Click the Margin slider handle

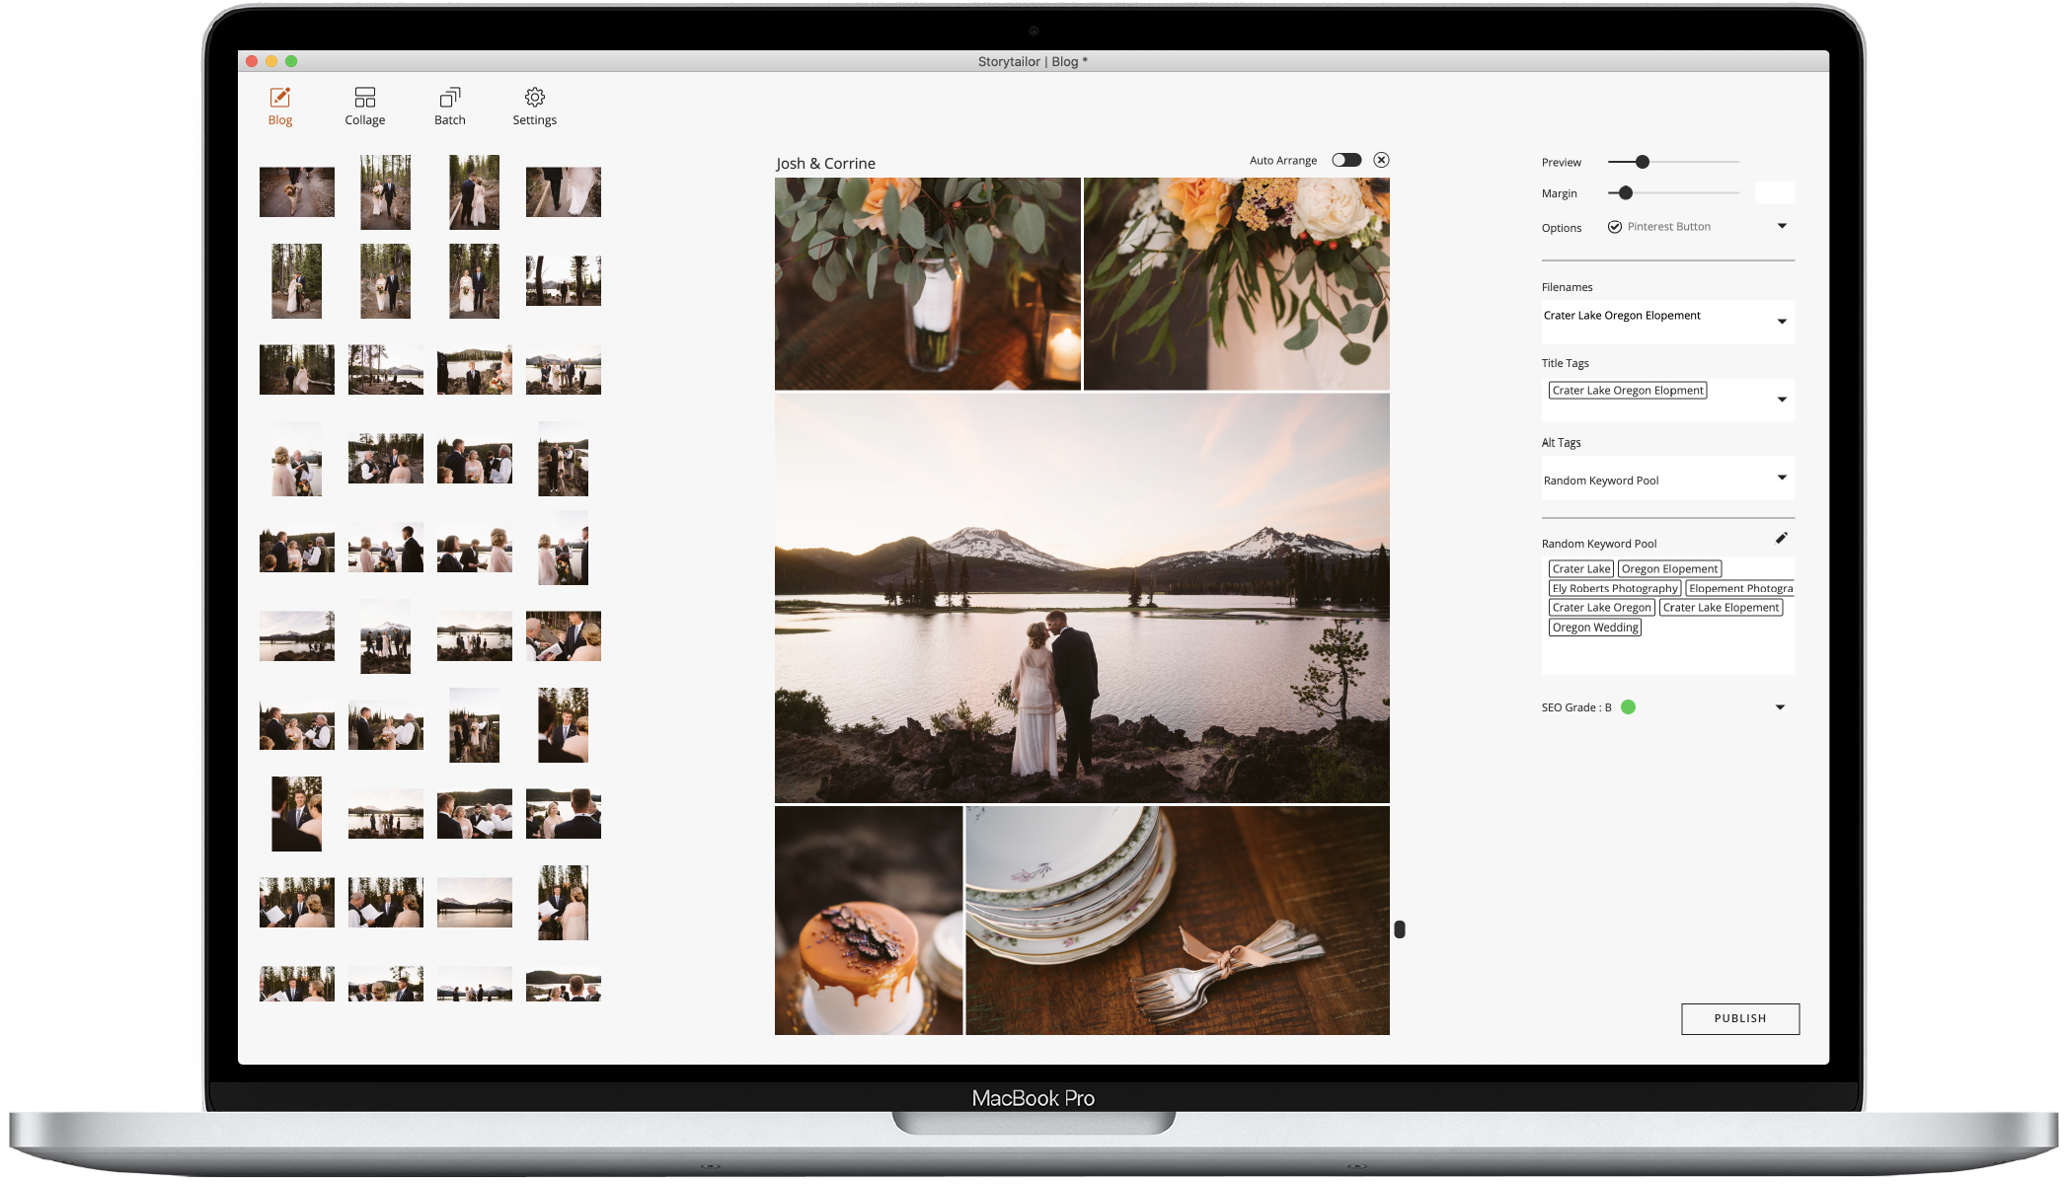1626,193
